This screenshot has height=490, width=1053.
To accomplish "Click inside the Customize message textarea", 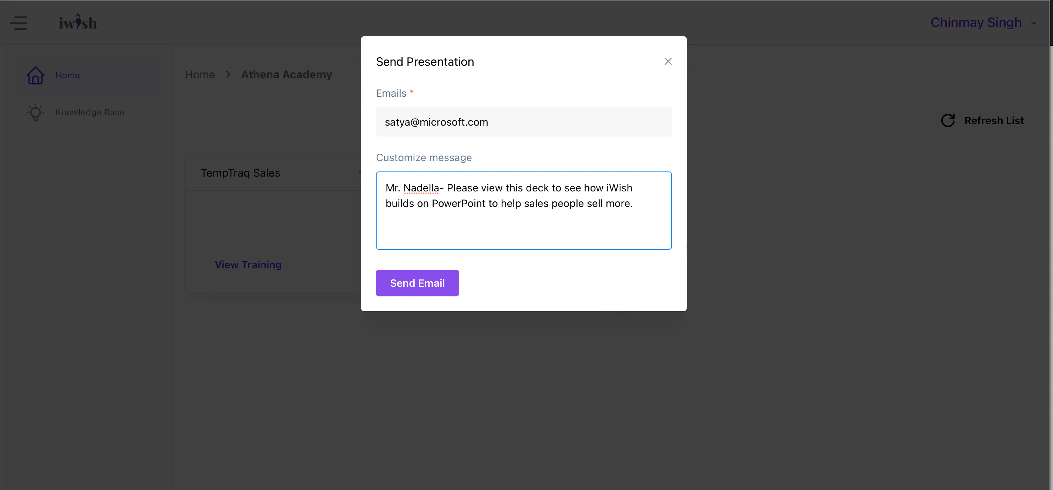I will 524,211.
